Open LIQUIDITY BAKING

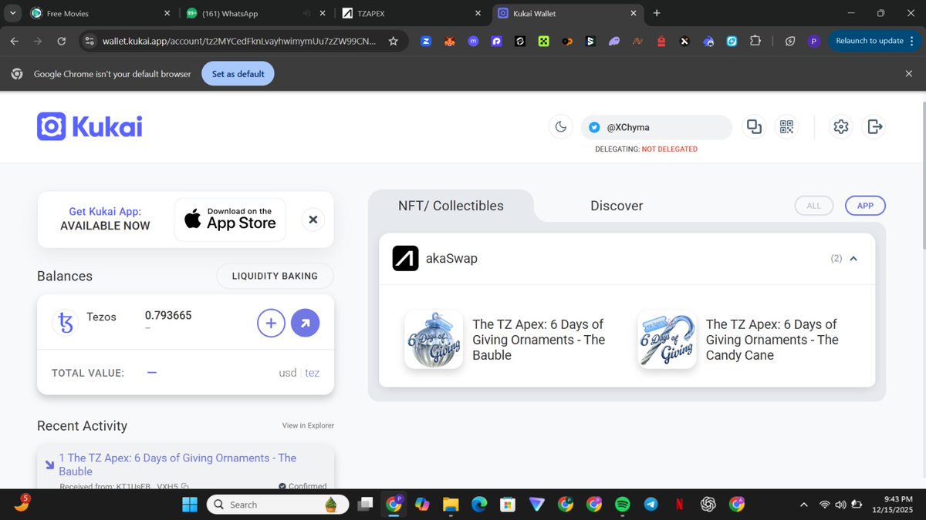[275, 276]
